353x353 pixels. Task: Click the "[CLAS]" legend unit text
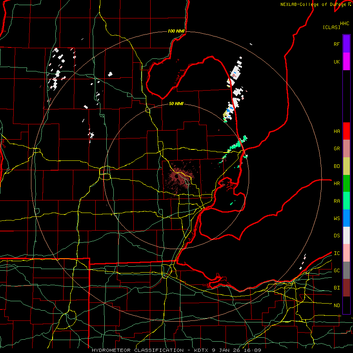[x=331, y=27]
